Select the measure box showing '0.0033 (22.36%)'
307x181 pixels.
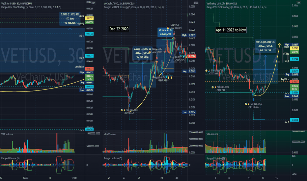tap(142, 53)
